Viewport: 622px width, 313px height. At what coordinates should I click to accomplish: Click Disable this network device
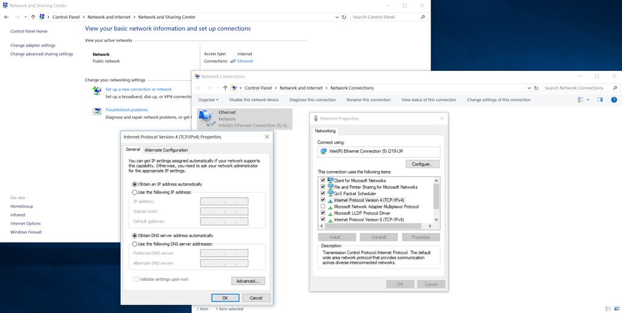coord(254,100)
